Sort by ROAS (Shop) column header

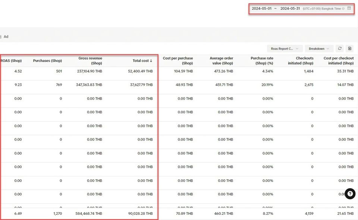11,61
